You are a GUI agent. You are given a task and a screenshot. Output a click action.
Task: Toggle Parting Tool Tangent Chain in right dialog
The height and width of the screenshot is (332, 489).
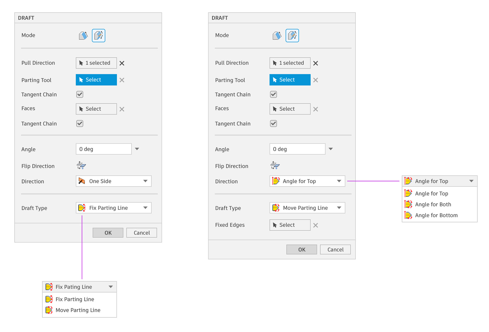click(x=273, y=94)
